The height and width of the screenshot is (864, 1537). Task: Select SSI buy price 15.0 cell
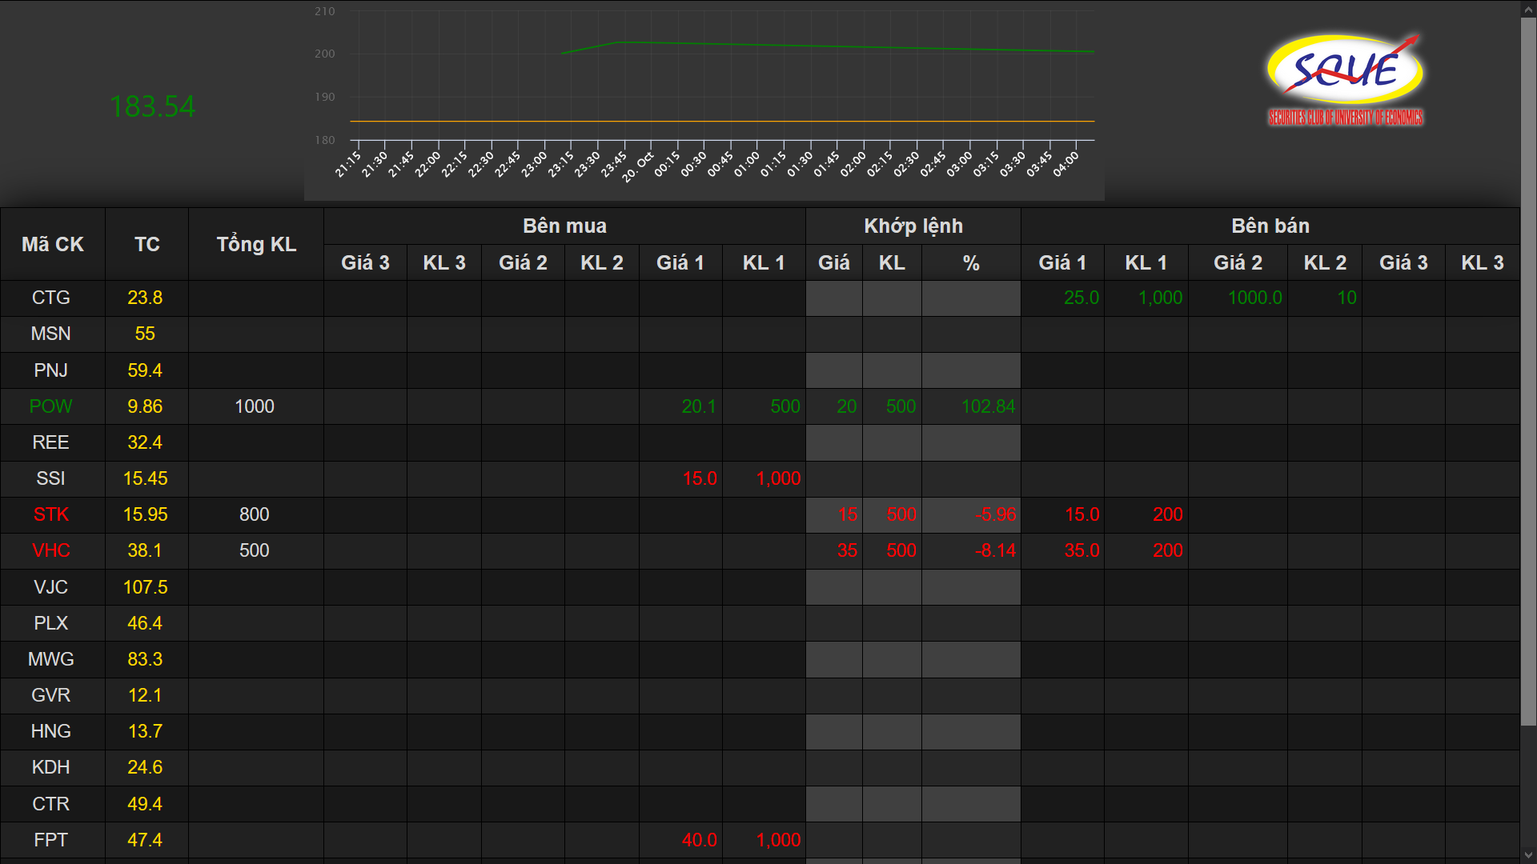699,478
